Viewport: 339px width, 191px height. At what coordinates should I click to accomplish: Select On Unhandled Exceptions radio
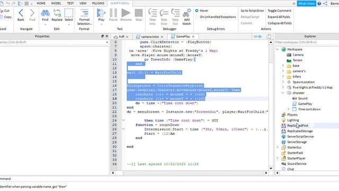pos(197,17)
